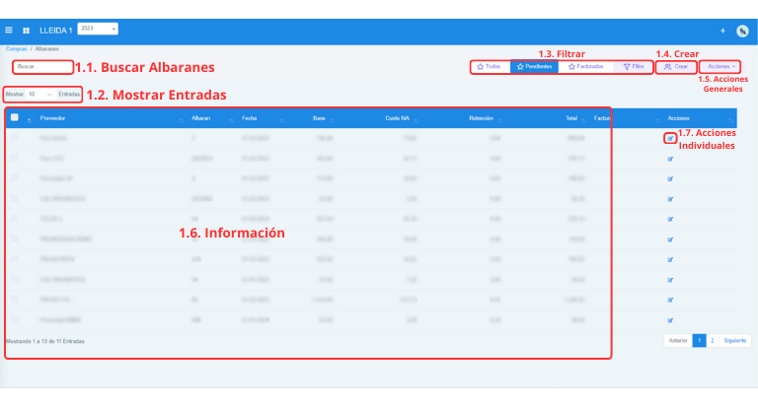This screenshot has width=758, height=407.
Task: Select page 1 in pagination
Action: (699, 340)
